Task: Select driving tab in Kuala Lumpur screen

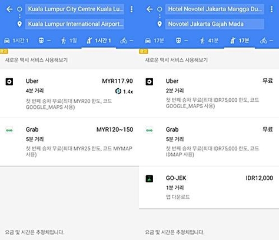Action: [x=16, y=41]
